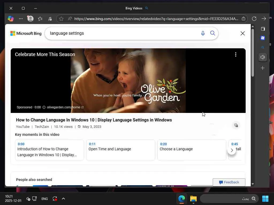Click the search icon in Edge sidebar
The image size is (274, 205).
pyautogui.click(x=263, y=47)
